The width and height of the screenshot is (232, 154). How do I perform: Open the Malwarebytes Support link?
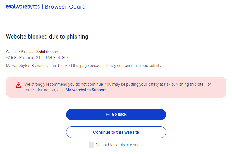[x=86, y=90]
